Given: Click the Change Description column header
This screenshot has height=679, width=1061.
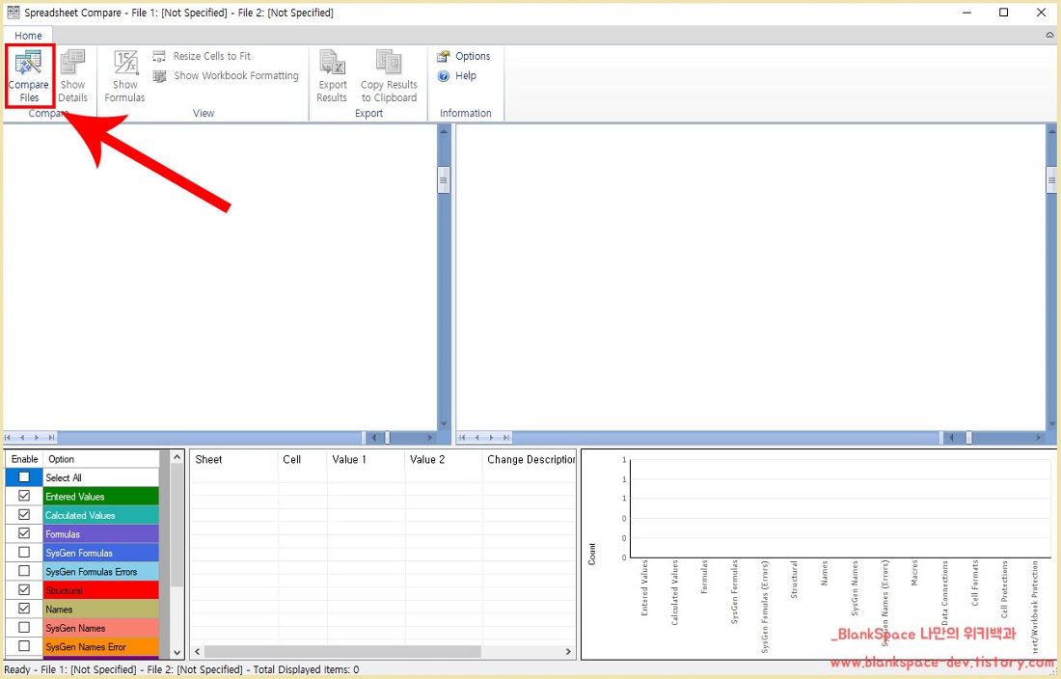Looking at the screenshot, I should [x=530, y=459].
